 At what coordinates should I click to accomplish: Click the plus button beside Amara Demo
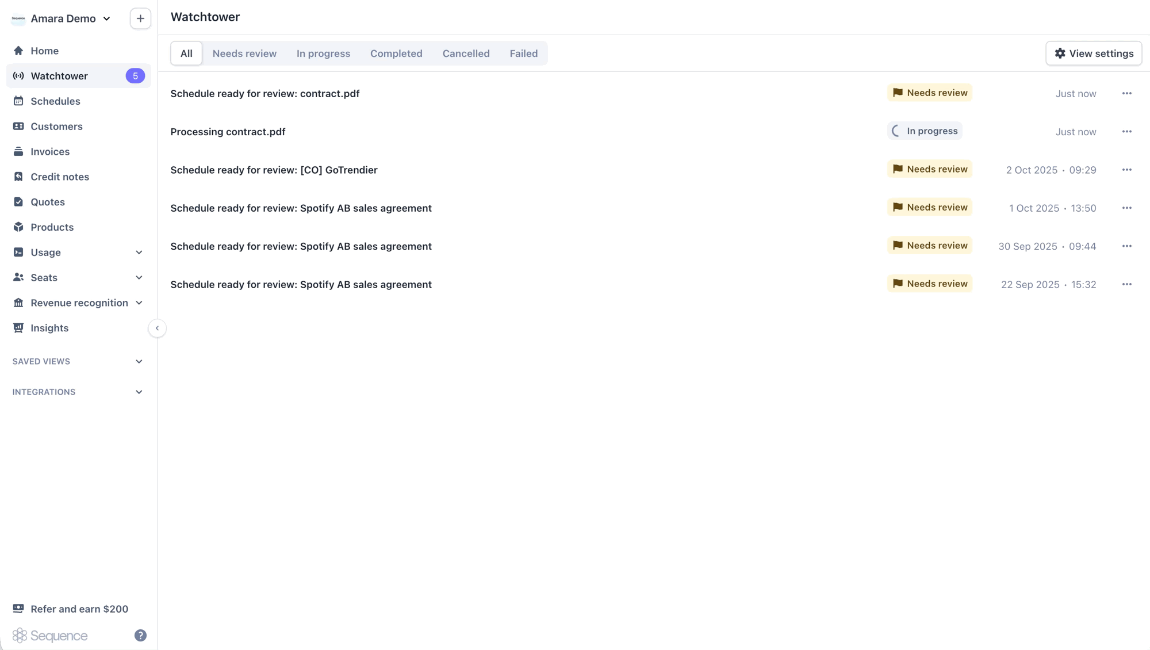(x=140, y=18)
